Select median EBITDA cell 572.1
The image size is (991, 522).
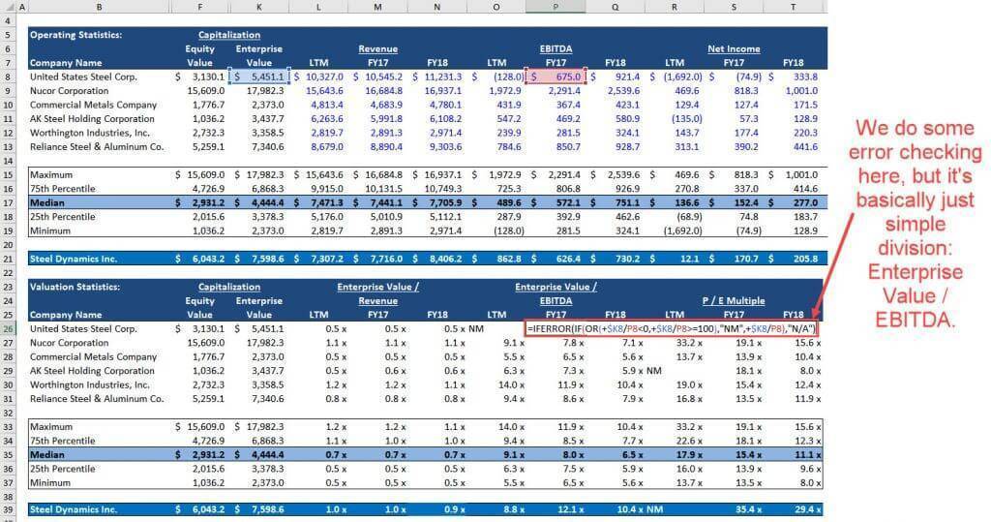pyautogui.click(x=556, y=202)
